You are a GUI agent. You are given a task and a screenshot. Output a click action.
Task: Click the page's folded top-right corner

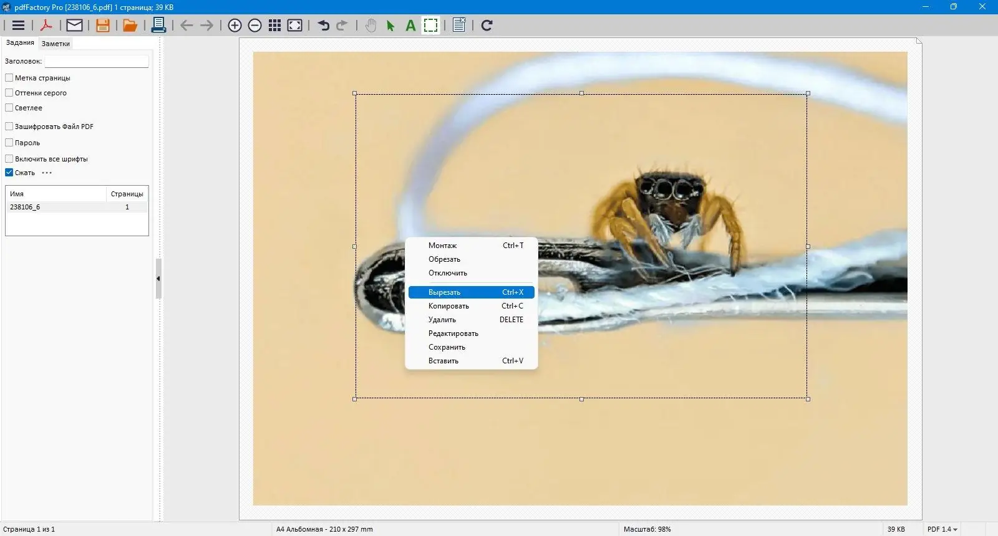[919, 41]
